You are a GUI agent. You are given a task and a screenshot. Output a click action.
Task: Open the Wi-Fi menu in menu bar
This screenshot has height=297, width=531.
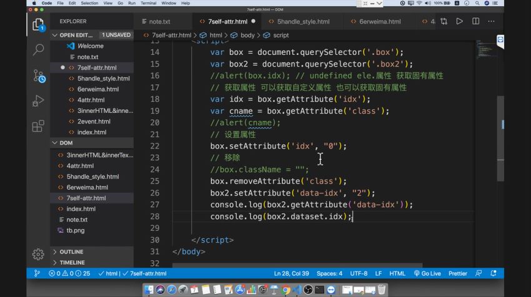tap(419, 3)
